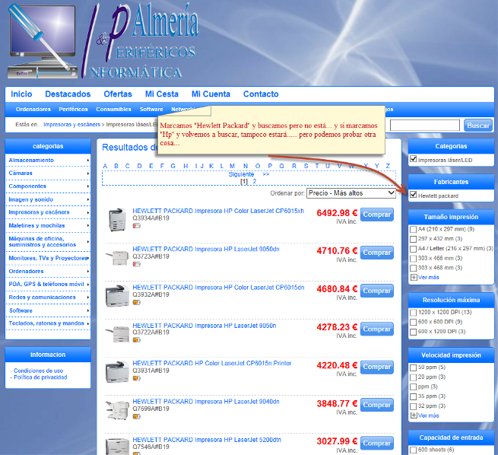Expand Velocidad impresión 'Ver más' plus icon

coord(414,415)
